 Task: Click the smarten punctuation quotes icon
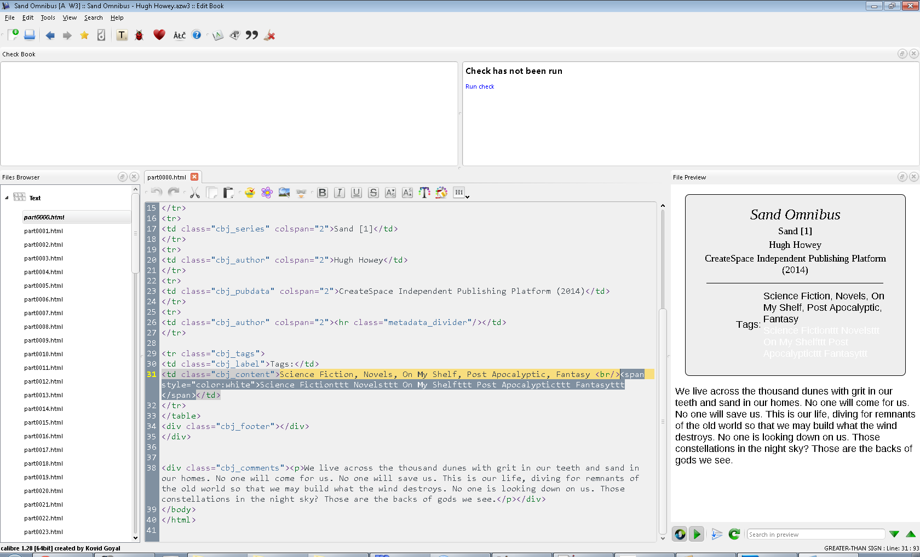(x=252, y=35)
